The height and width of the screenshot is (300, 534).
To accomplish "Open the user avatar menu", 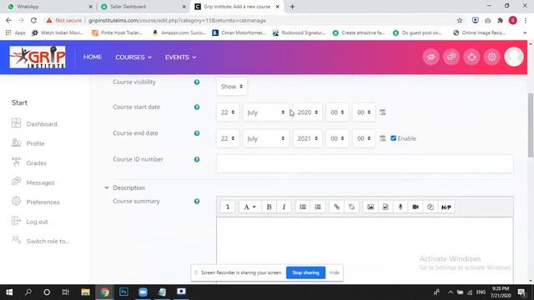I will 514,57.
